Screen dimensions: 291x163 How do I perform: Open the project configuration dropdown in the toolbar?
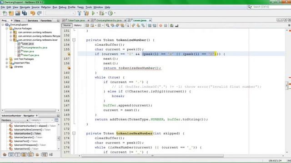(60, 13)
